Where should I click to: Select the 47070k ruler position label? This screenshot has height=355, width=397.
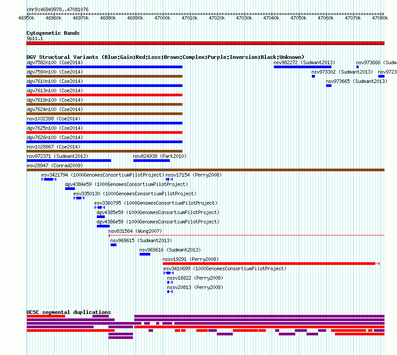pos(353,18)
